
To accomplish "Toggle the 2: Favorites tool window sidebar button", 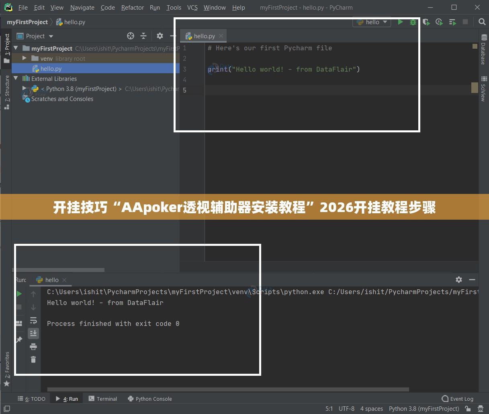I will (6, 369).
